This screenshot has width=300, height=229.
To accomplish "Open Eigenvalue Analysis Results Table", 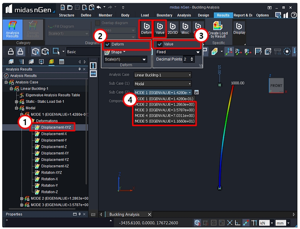I will coord(53,95).
